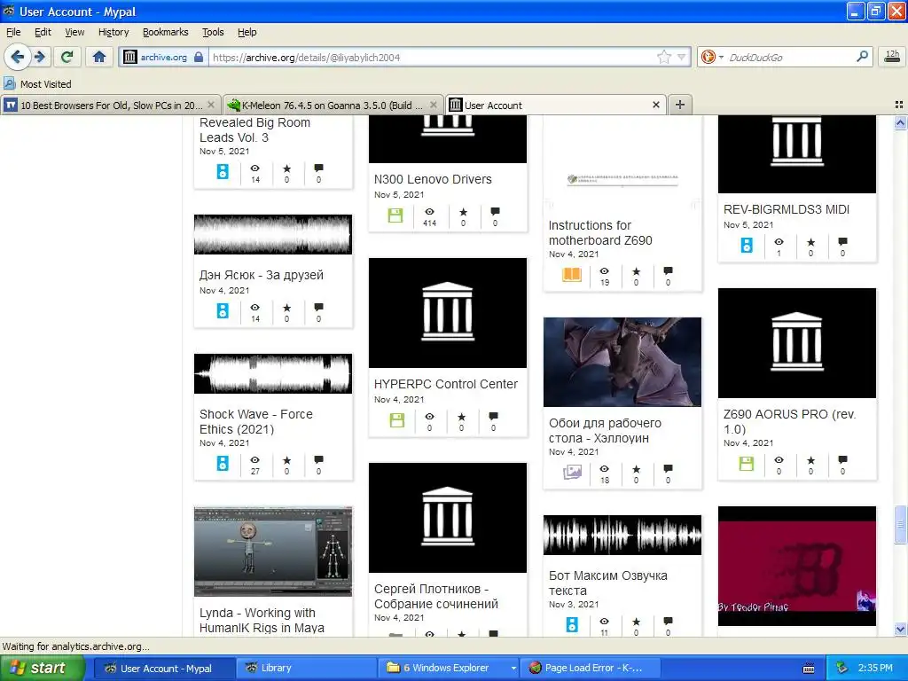Reload the current page
The width and height of the screenshot is (908, 681).
pos(67,57)
